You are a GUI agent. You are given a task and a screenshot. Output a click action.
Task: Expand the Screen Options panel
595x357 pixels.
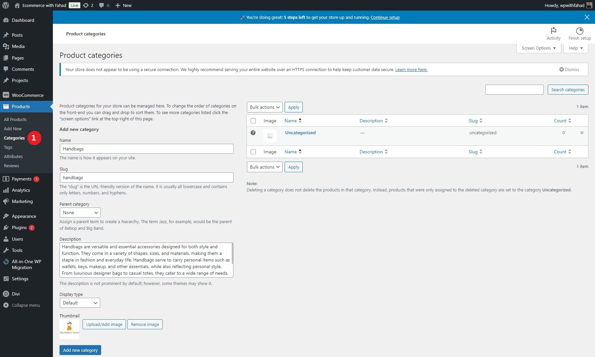538,48
